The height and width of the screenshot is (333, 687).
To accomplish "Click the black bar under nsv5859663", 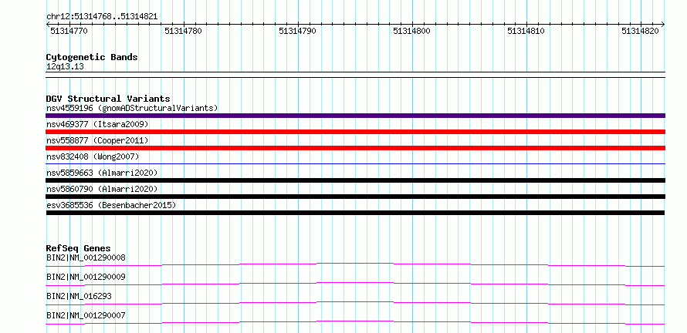I will [355, 180].
